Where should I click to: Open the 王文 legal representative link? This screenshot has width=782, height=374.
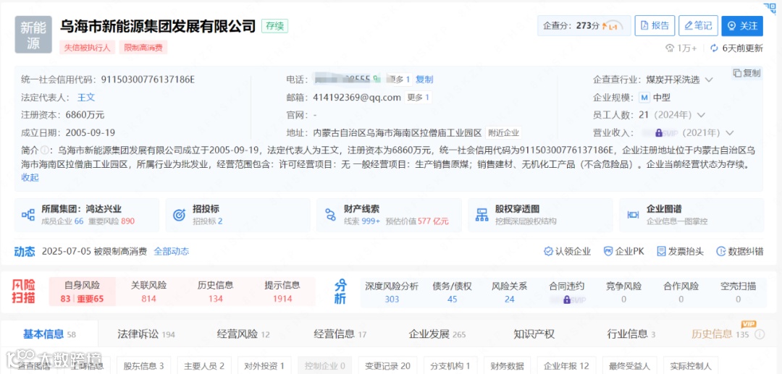(85, 97)
